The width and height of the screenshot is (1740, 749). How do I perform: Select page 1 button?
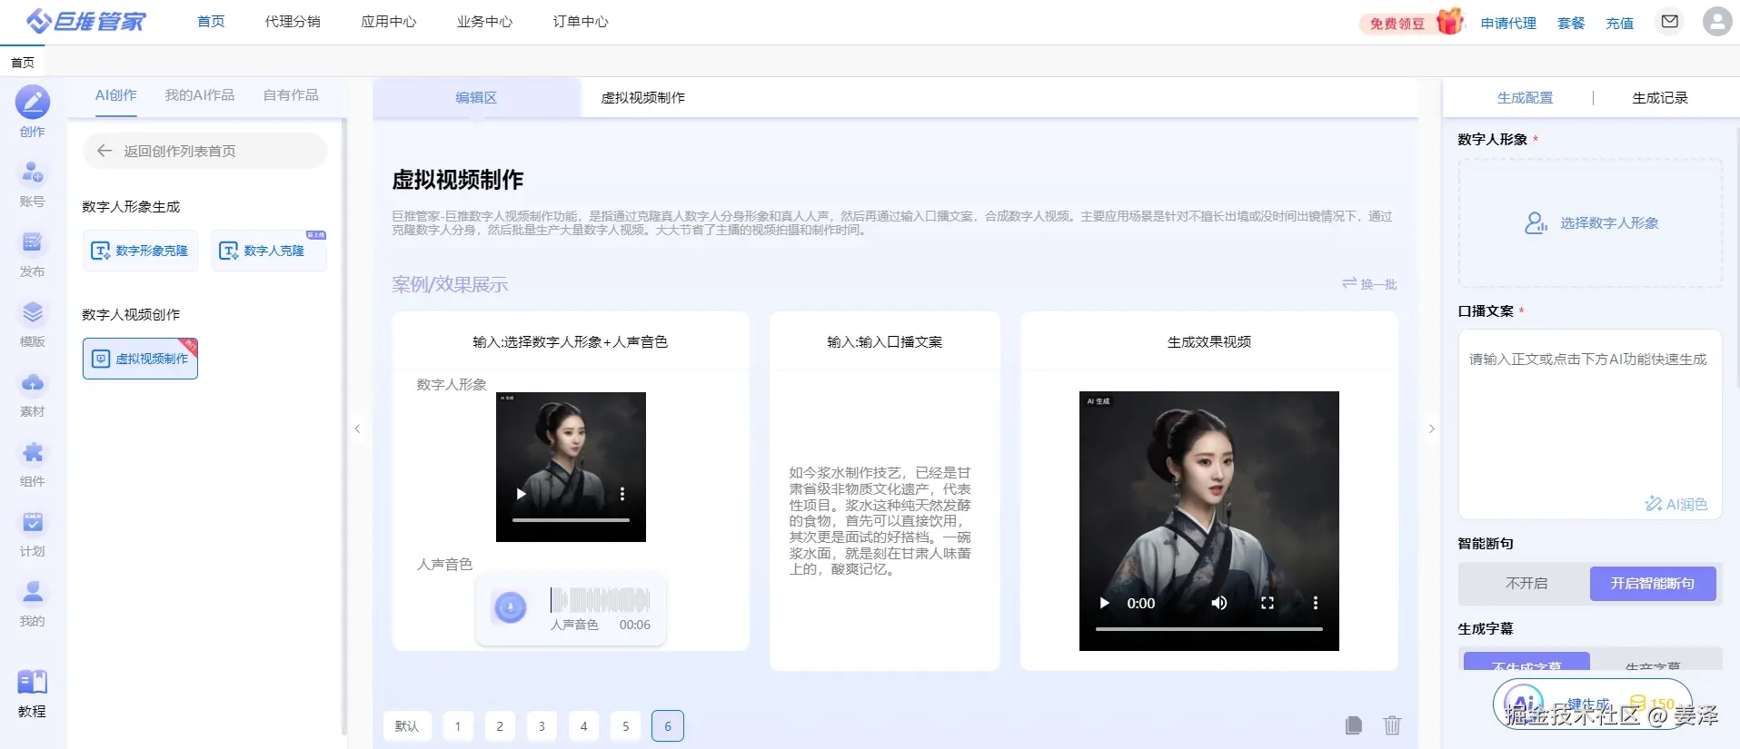(x=458, y=725)
